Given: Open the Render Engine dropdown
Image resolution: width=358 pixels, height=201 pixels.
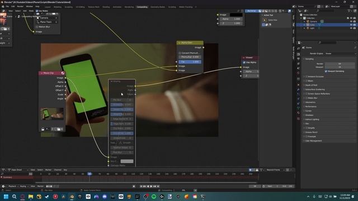Looking at the screenshot, I should pos(340,54).
